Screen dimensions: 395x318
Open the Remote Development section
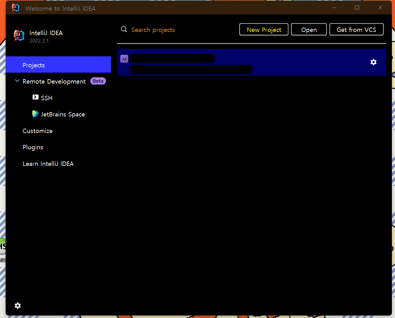click(54, 81)
